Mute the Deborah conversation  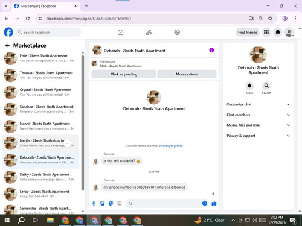click(x=249, y=86)
